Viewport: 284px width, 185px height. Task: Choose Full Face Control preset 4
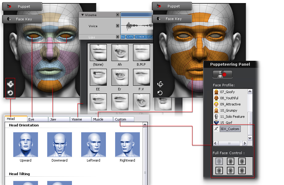(x=219, y=170)
